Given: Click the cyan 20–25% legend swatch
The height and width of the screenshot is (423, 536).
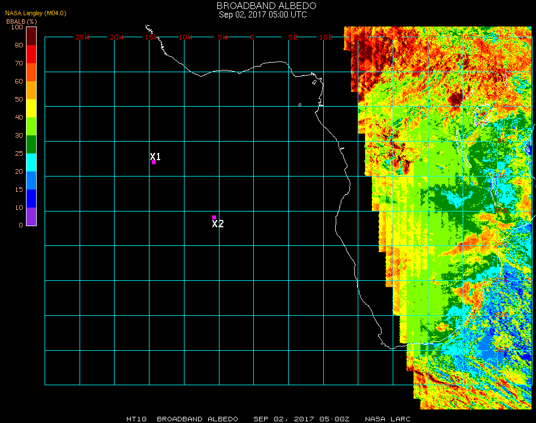Looking at the screenshot, I should (32, 162).
